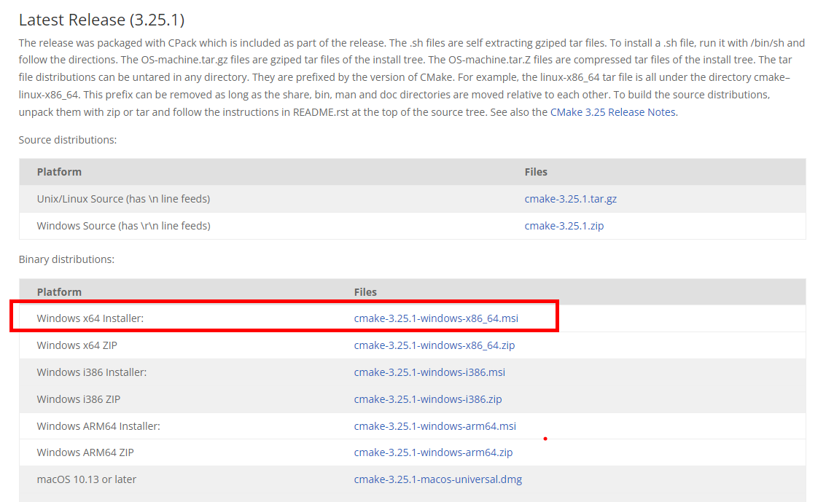The image size is (826, 502).
Task: Download cmake-3.25.1-windows-arm64.zip file
Action: pos(433,452)
